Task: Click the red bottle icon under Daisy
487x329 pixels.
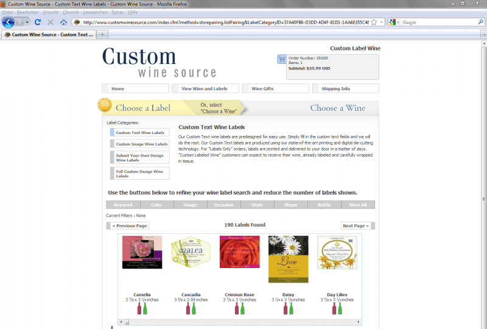Action: pos(286,308)
